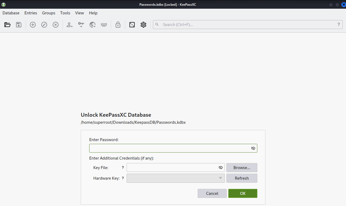The height and width of the screenshot is (206, 346).
Task: Cancel the database unlock
Action: [212, 194]
